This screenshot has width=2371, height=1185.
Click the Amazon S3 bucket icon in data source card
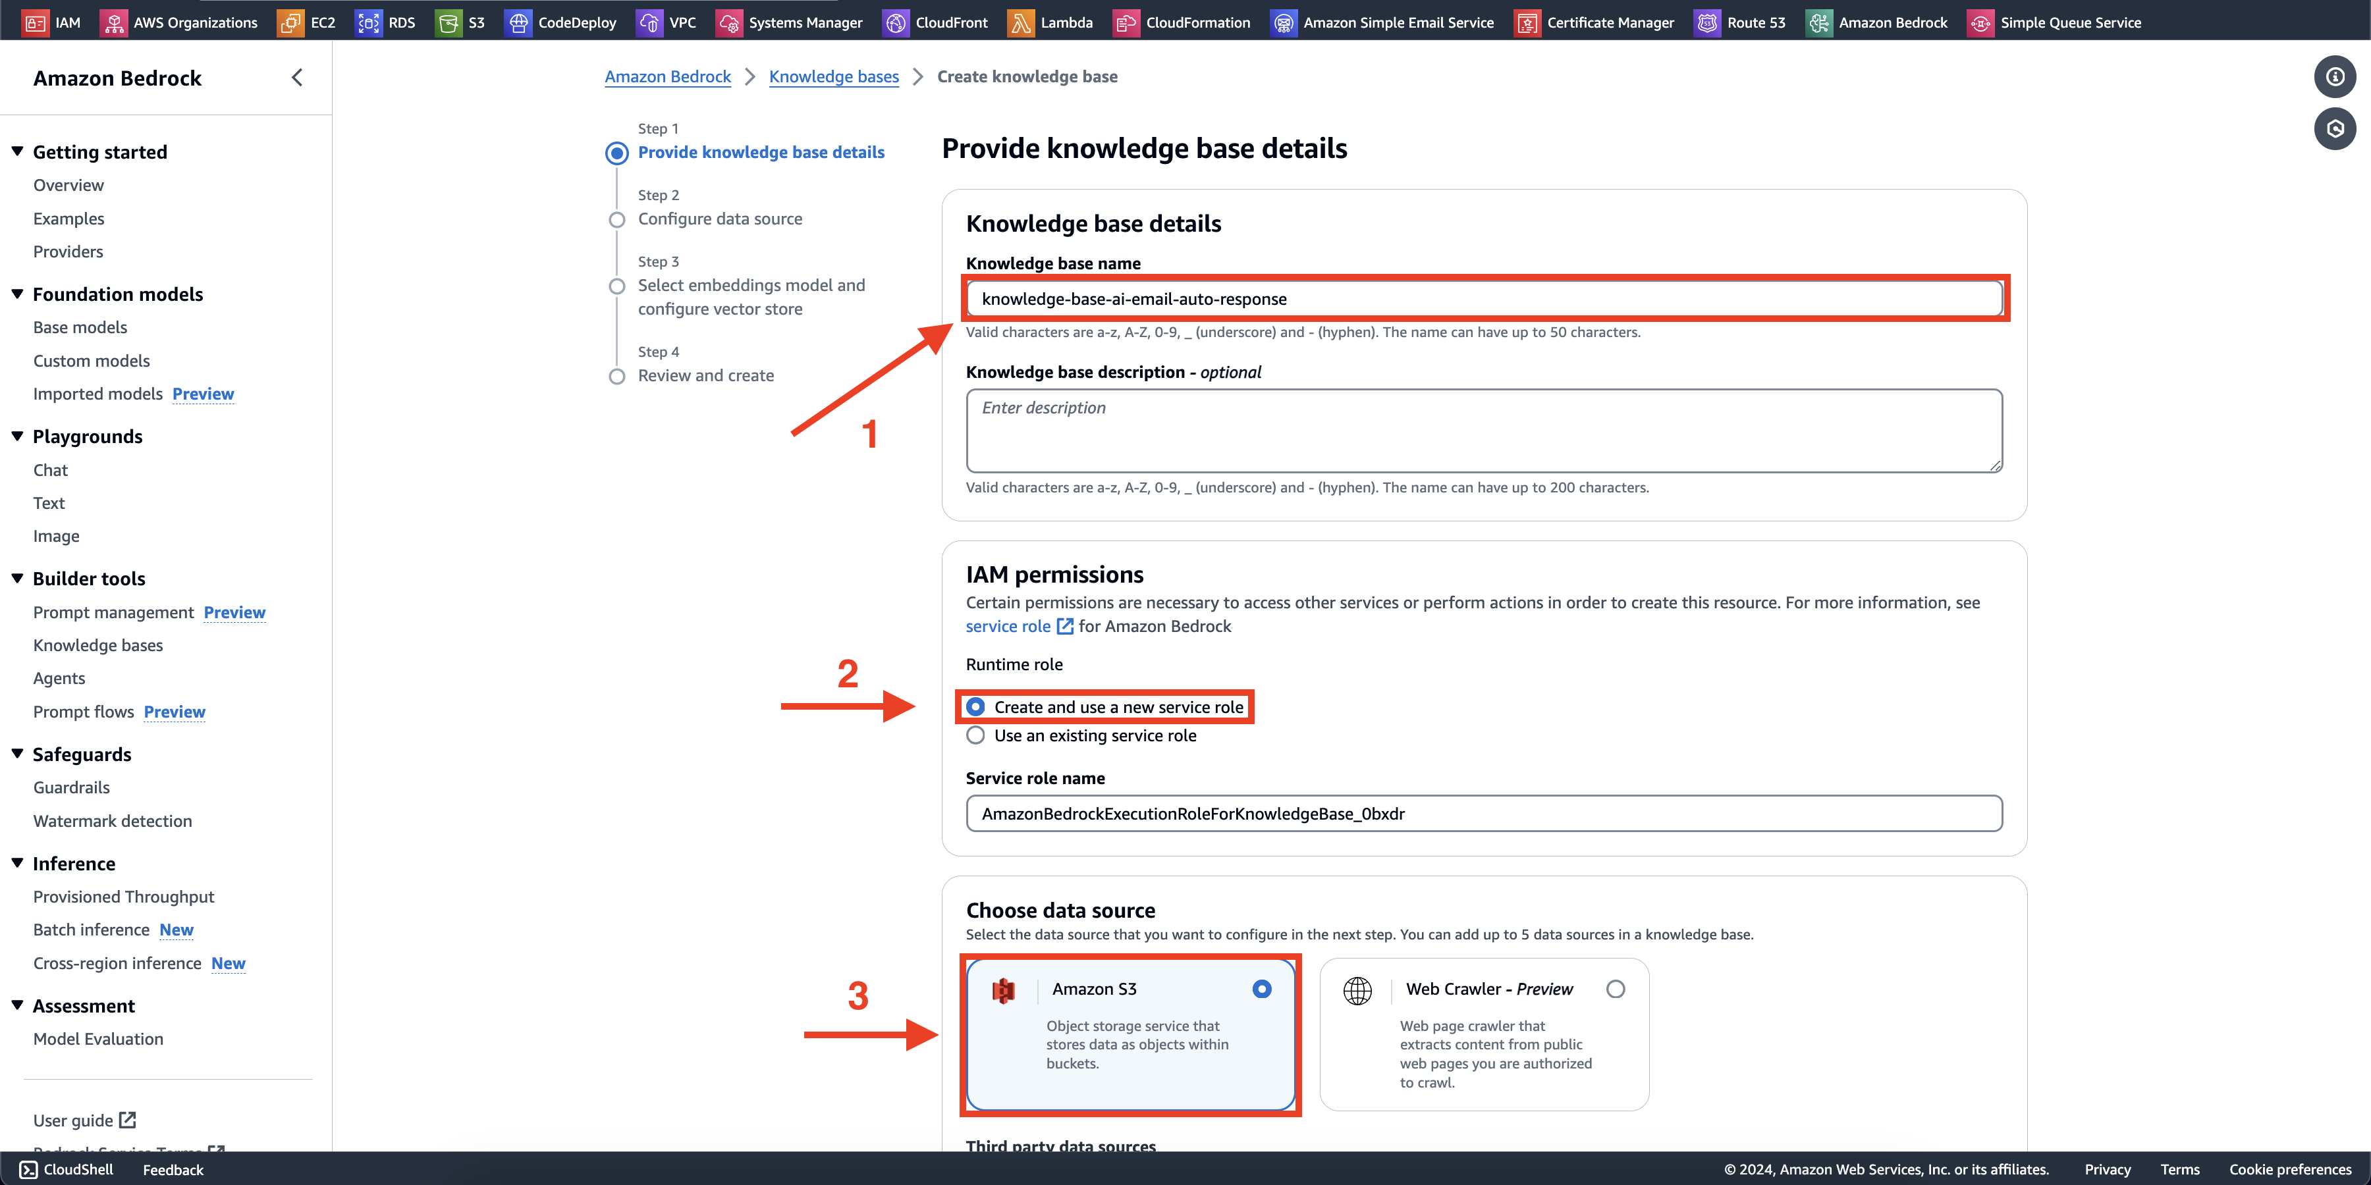[1002, 990]
